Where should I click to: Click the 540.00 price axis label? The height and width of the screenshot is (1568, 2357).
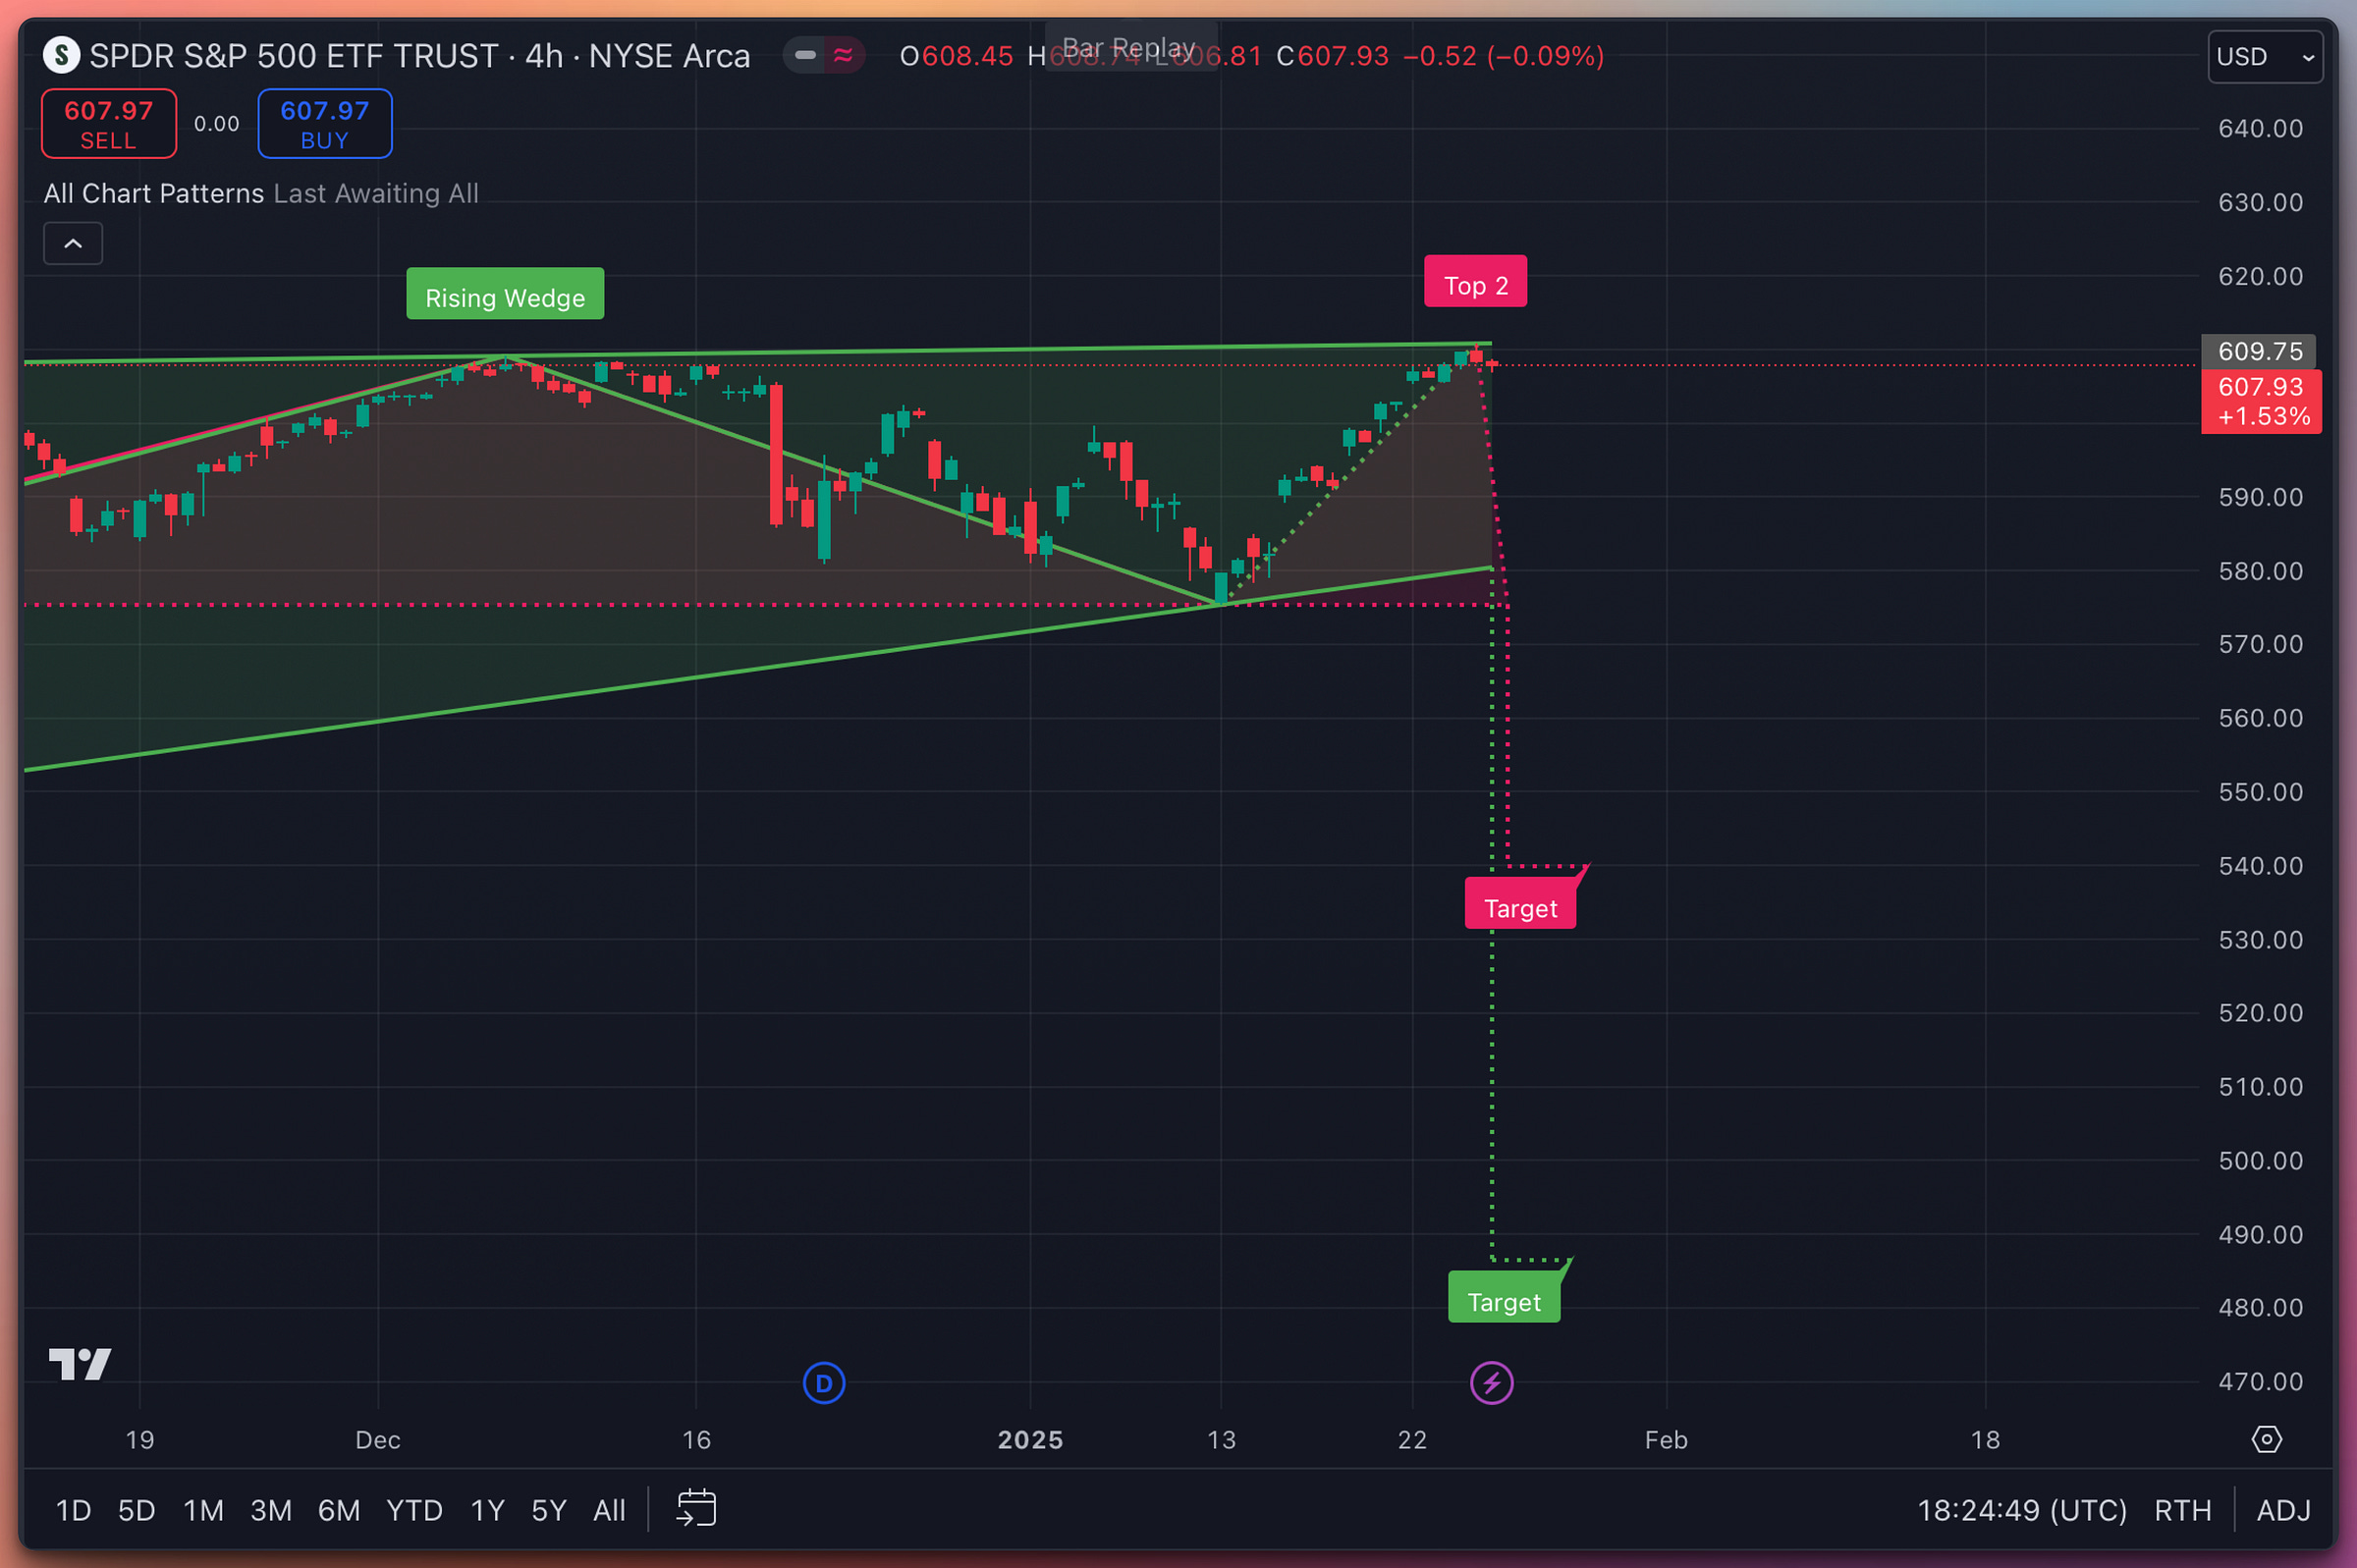[x=2260, y=865]
